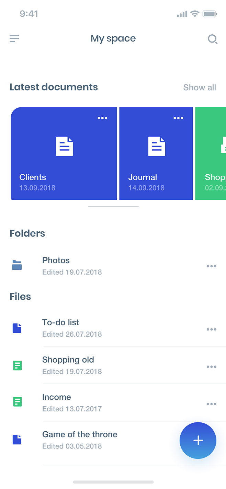Click the To-do list file icon

pos(17,328)
